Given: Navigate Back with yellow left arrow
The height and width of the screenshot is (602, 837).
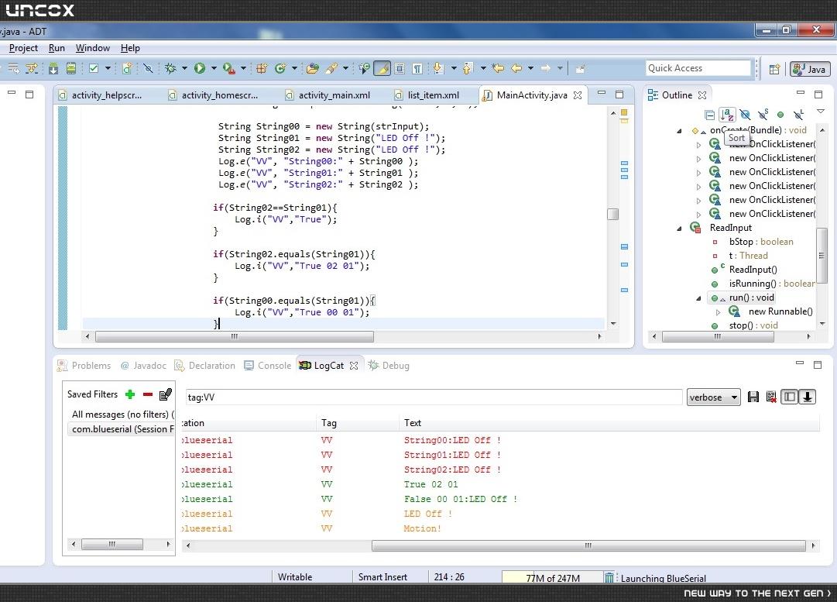Looking at the screenshot, I should point(516,68).
